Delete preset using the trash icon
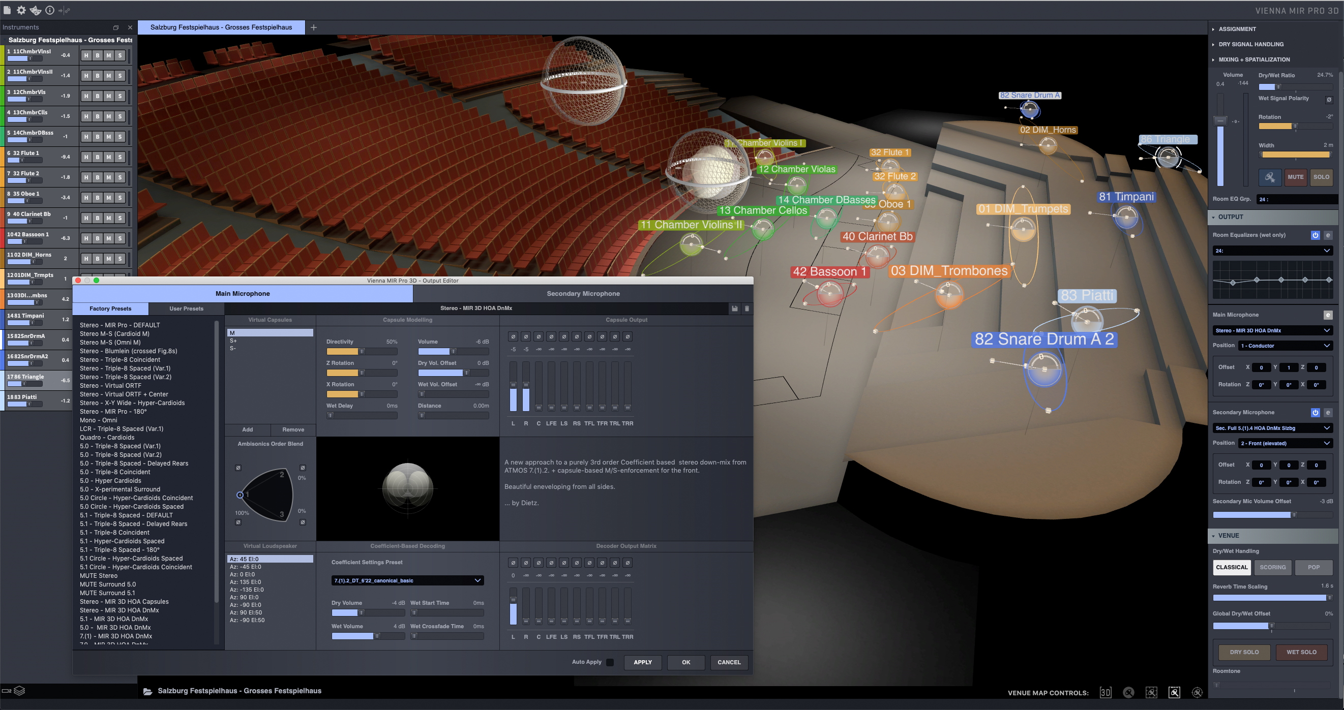The image size is (1344, 710). point(746,308)
